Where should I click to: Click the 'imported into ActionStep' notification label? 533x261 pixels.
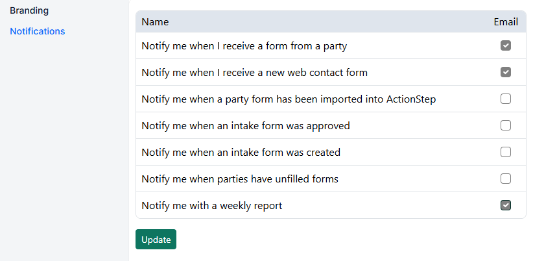[289, 99]
